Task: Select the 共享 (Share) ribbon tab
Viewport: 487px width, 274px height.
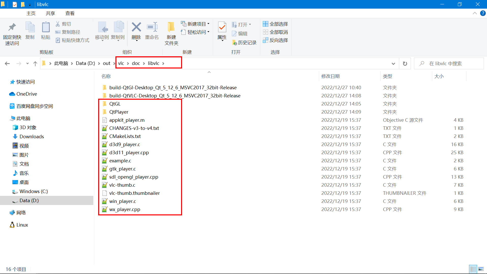Action: click(x=50, y=13)
